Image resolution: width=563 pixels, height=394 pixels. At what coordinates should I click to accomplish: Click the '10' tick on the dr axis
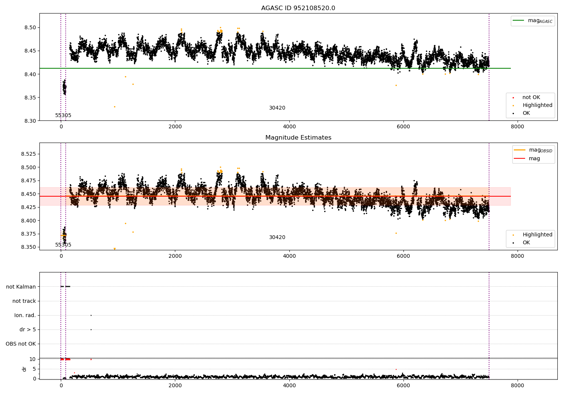33,359
